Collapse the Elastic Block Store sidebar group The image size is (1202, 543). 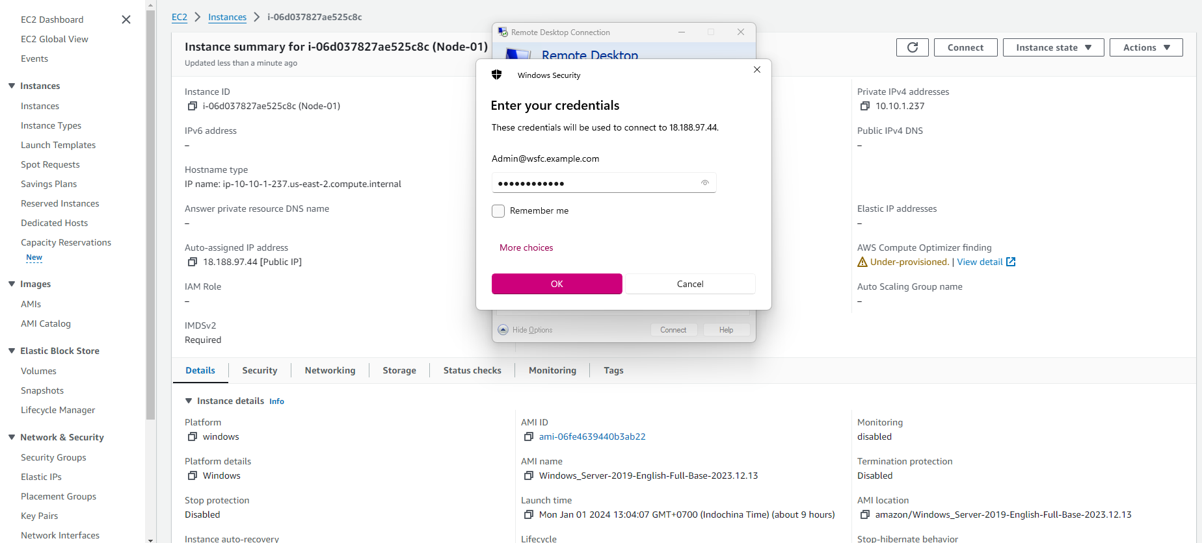12,351
